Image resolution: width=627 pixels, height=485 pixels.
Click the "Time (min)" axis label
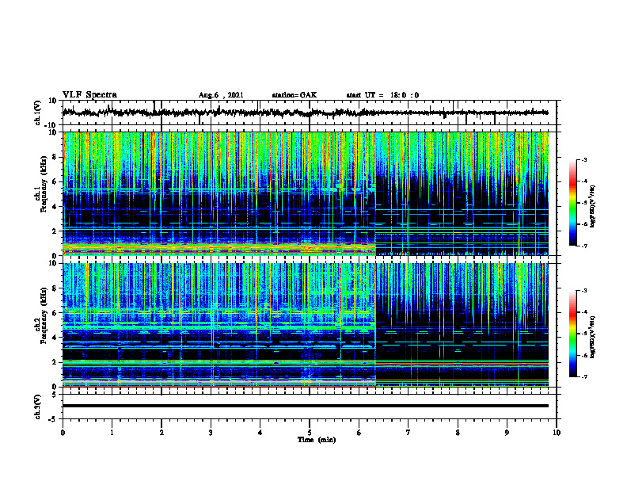pyautogui.click(x=317, y=440)
